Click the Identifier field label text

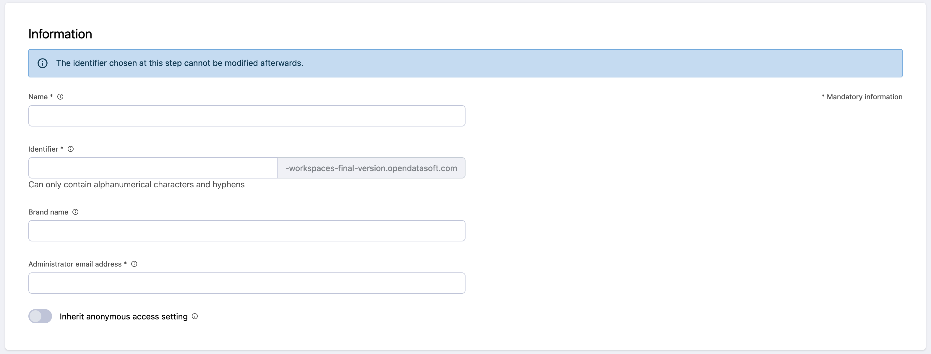(43, 149)
